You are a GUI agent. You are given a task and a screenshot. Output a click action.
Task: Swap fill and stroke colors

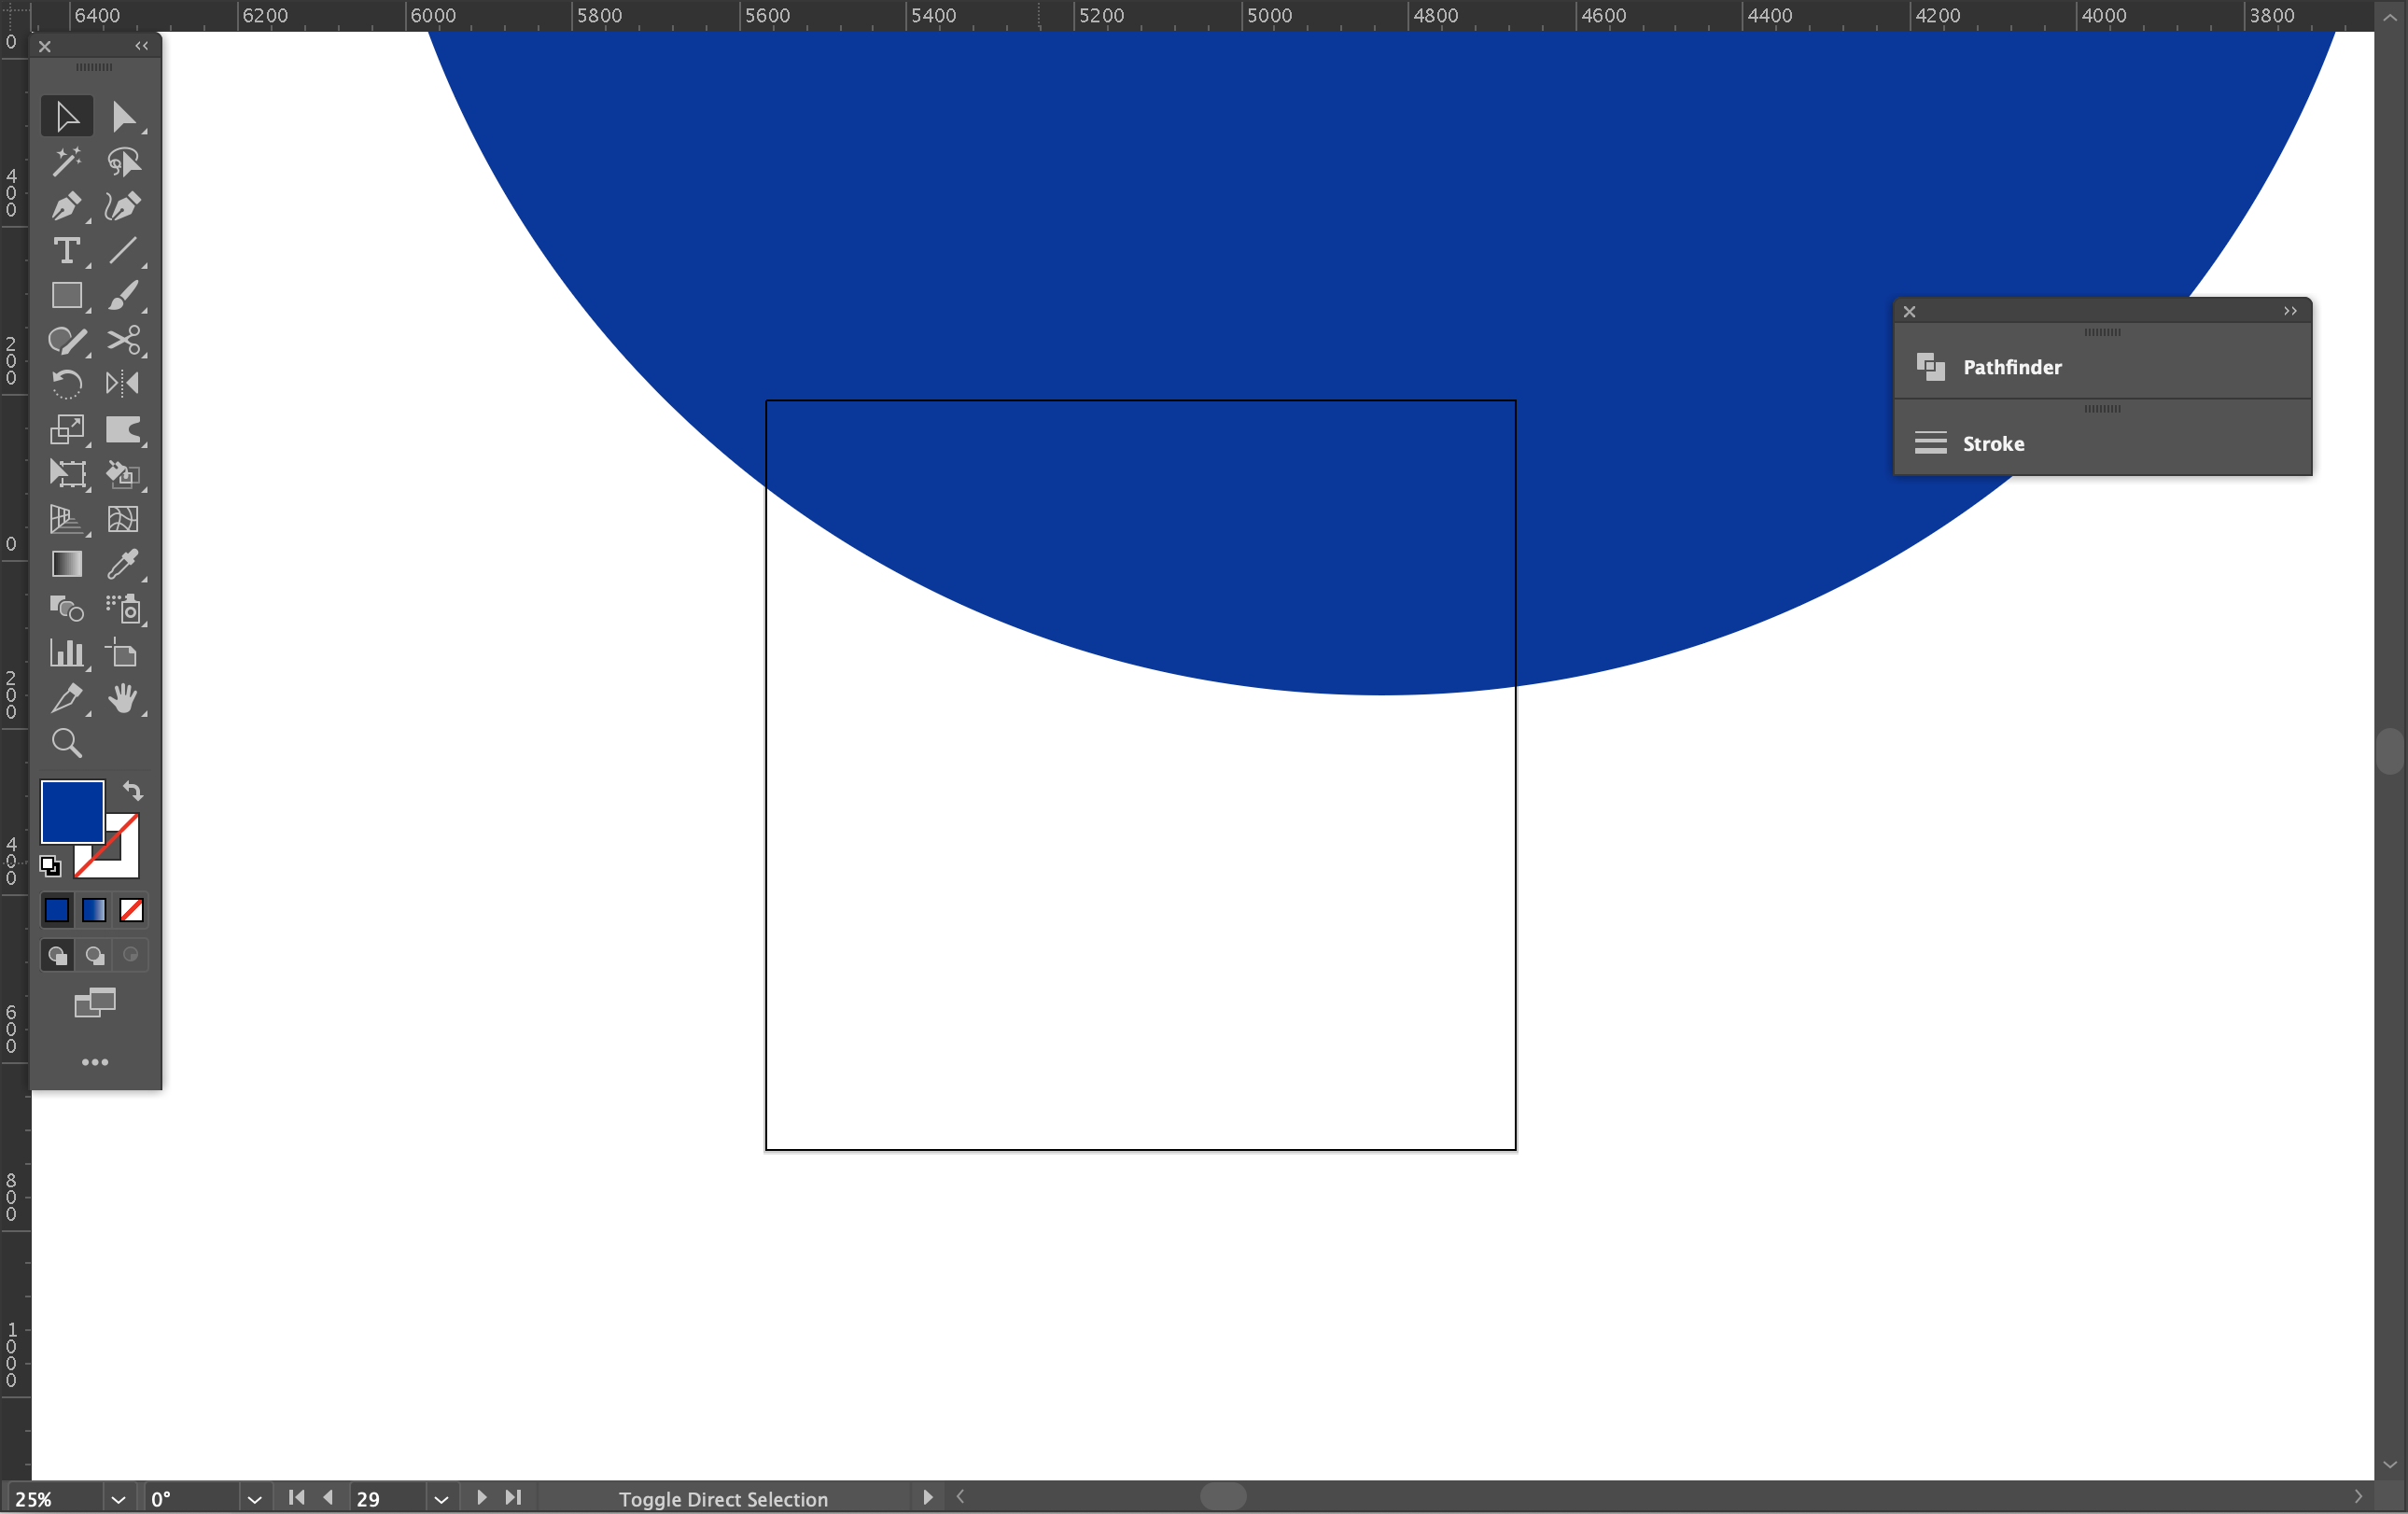(133, 791)
